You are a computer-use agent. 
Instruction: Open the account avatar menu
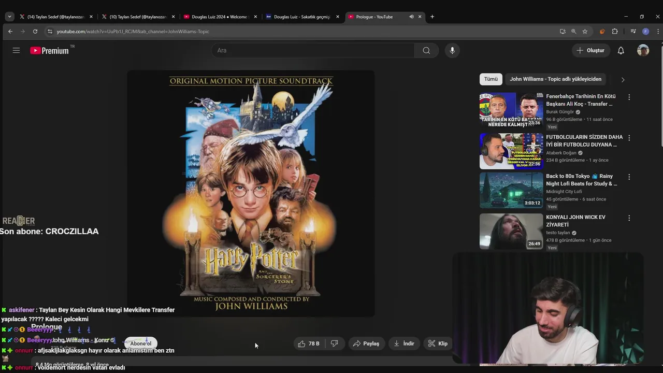pos(643,50)
